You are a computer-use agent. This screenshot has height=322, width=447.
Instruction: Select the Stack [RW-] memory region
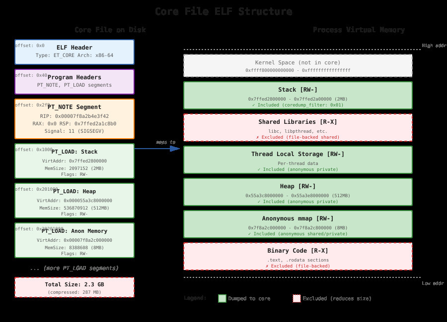coord(298,95)
